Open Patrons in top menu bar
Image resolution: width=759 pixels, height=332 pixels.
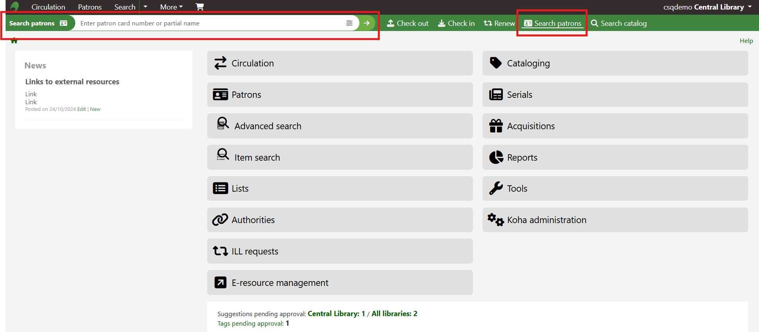click(90, 7)
